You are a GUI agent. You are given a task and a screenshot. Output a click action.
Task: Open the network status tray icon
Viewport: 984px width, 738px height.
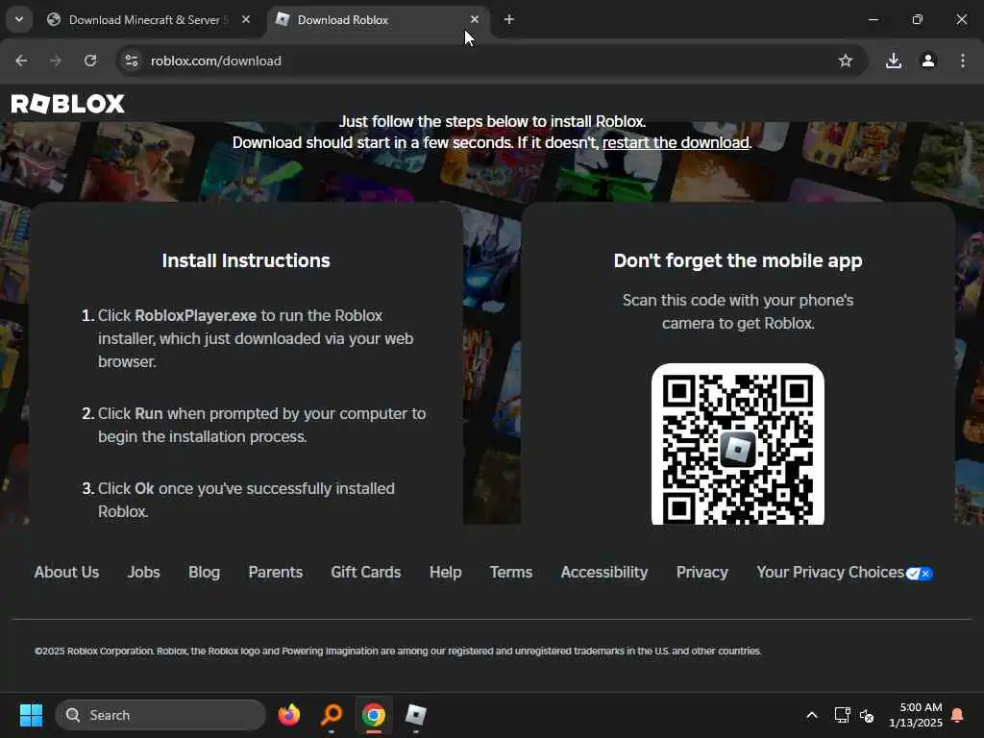tap(842, 715)
